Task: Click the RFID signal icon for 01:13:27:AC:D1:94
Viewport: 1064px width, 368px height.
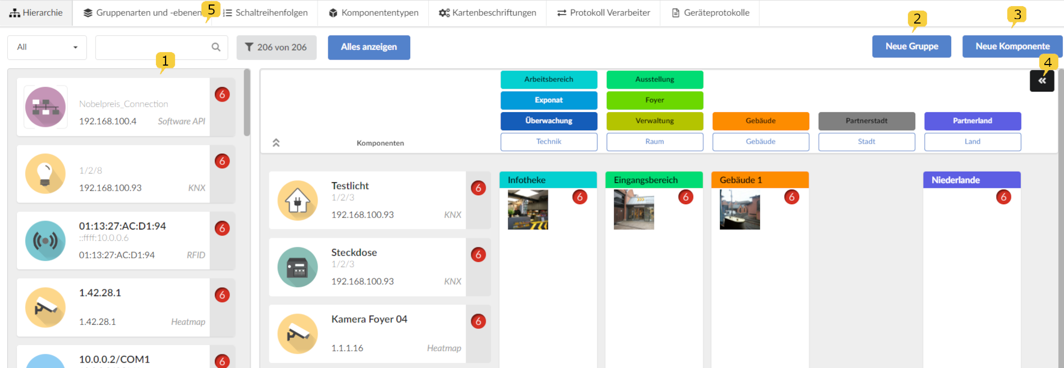Action: pyautogui.click(x=45, y=241)
